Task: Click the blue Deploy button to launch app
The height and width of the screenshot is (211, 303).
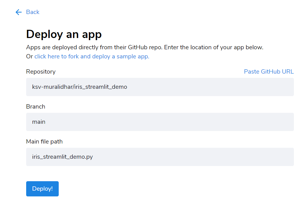Action: point(42,189)
